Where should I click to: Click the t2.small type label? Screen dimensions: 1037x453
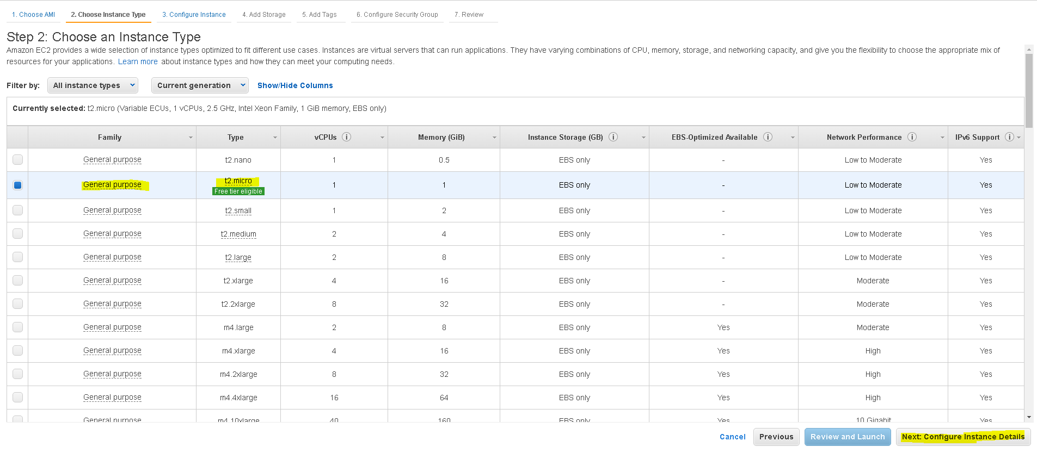238,210
